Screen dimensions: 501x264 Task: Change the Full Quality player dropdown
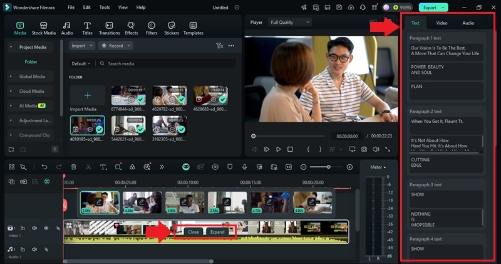[289, 22]
